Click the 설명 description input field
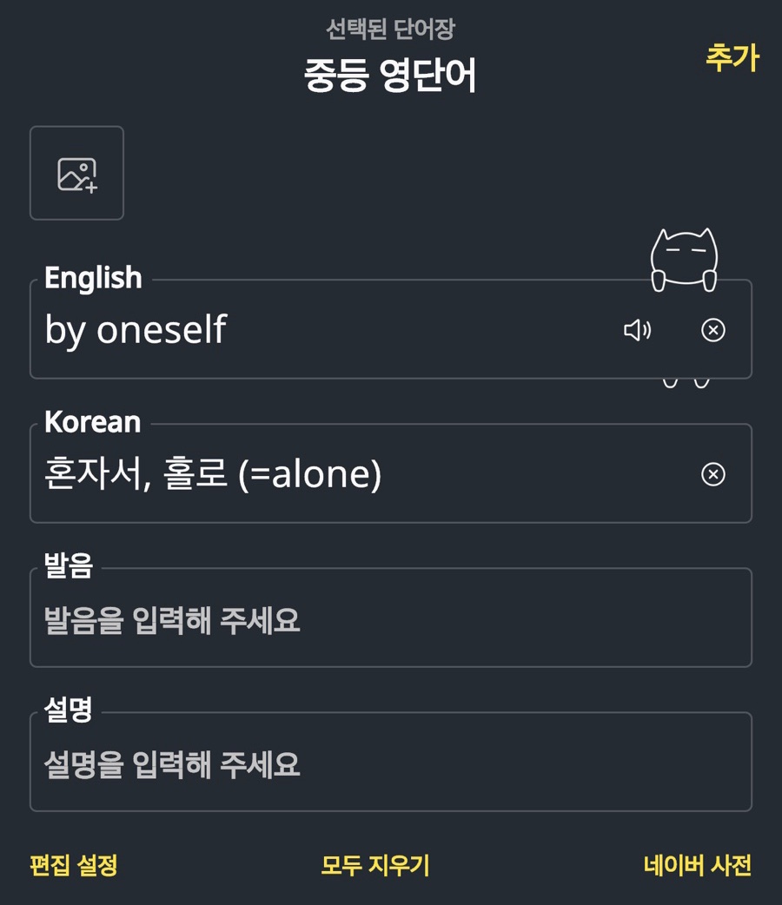The height and width of the screenshot is (905, 782). coord(391,763)
